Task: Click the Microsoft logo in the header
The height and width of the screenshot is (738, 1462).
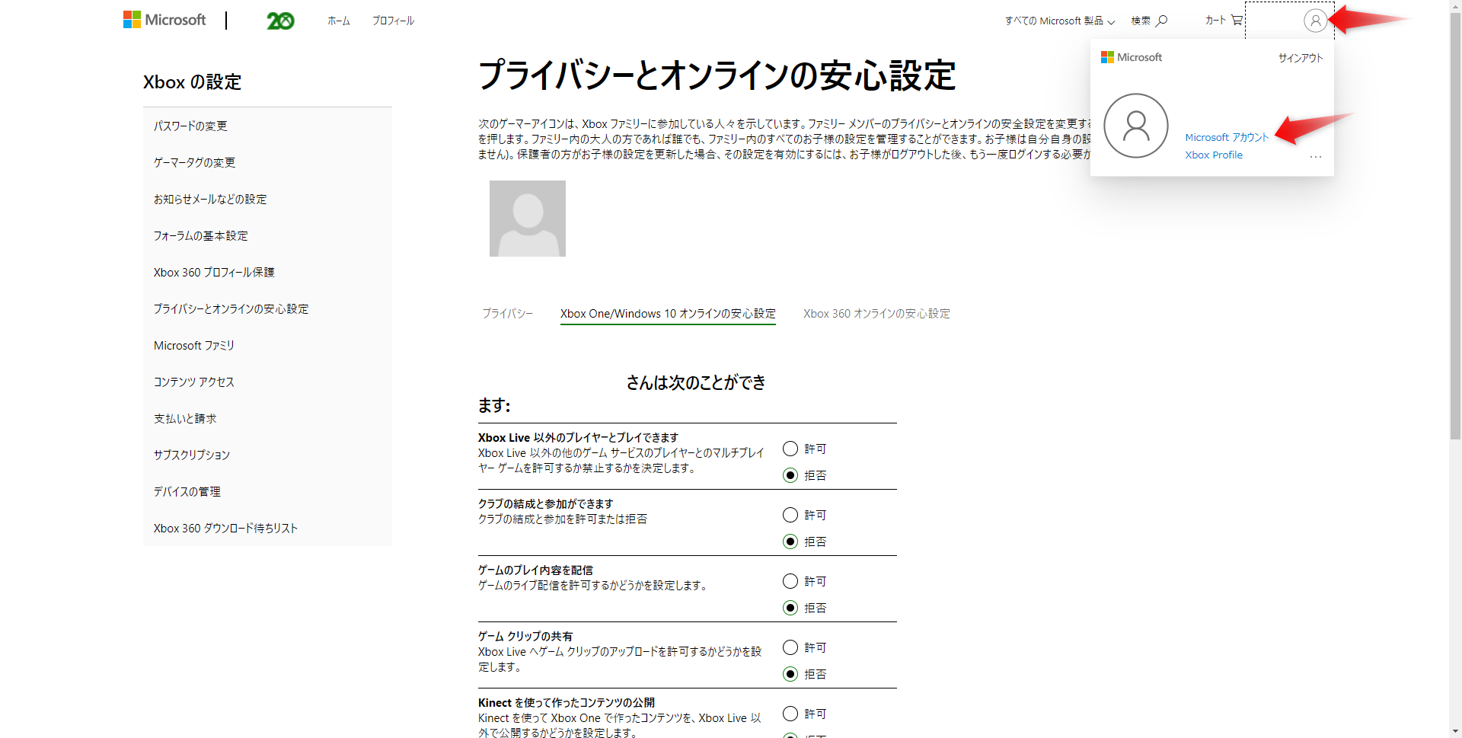Action: click(164, 20)
